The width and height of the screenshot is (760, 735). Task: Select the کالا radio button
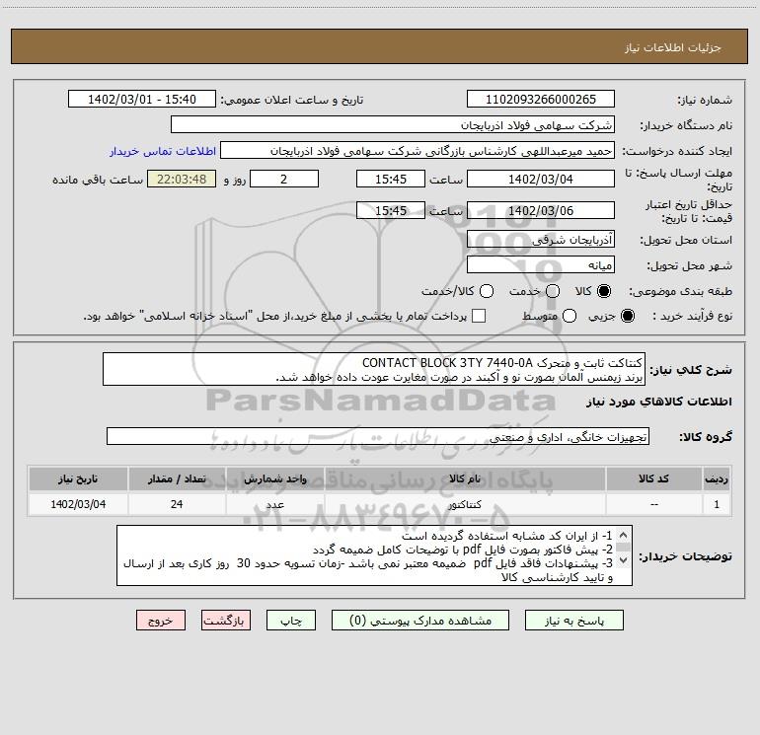pos(604,291)
